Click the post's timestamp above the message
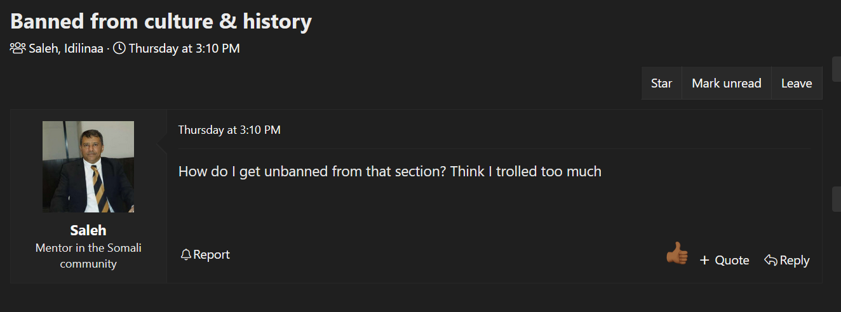Viewport: 841px width, 312px height. click(x=229, y=130)
